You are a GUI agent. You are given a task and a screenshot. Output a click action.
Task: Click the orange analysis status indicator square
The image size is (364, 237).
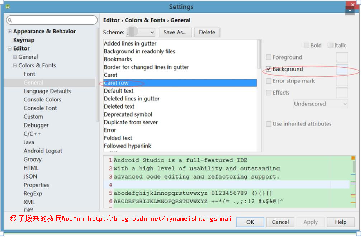353,158
